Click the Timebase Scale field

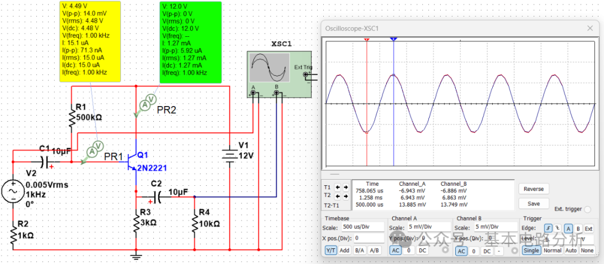tap(362, 227)
